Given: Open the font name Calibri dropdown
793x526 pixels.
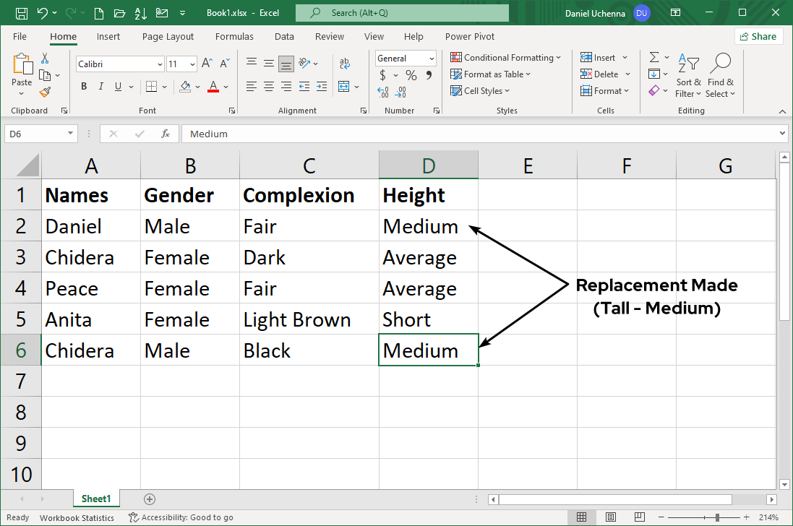Looking at the screenshot, I should click(160, 64).
